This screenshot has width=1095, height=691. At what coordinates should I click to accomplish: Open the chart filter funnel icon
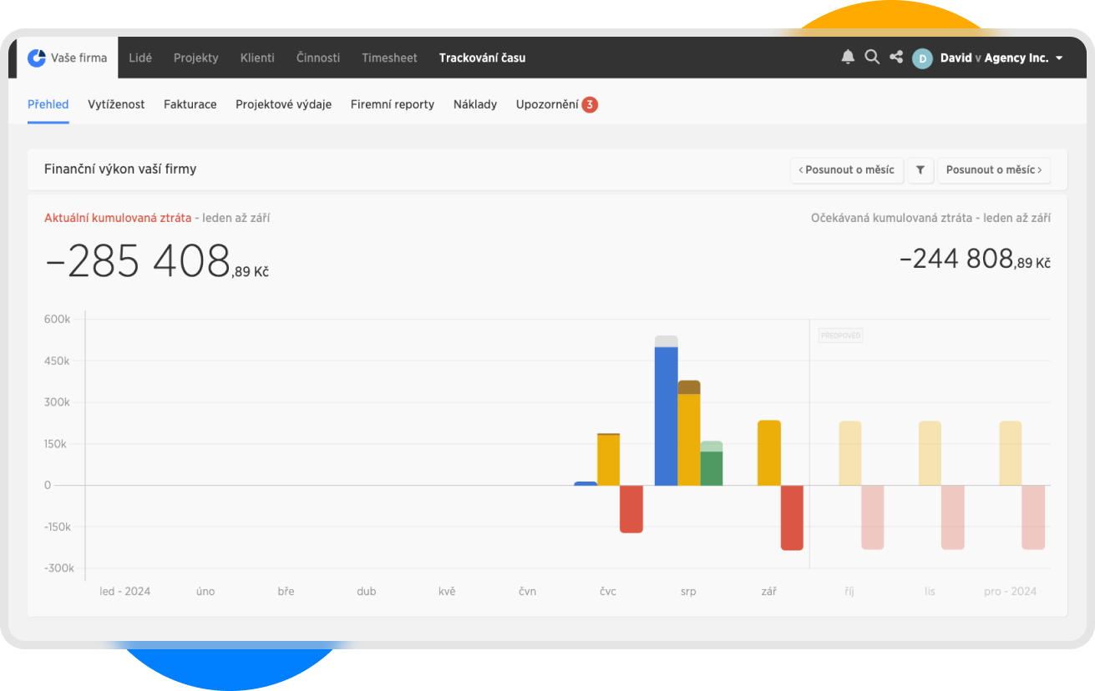[x=920, y=170]
